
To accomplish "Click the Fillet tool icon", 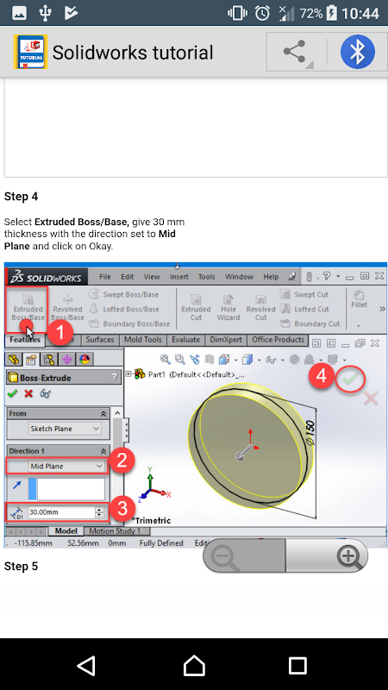I will pyautogui.click(x=359, y=299).
